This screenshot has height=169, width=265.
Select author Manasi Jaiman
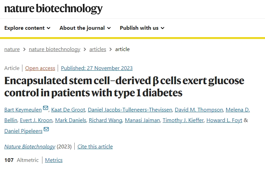point(142,120)
